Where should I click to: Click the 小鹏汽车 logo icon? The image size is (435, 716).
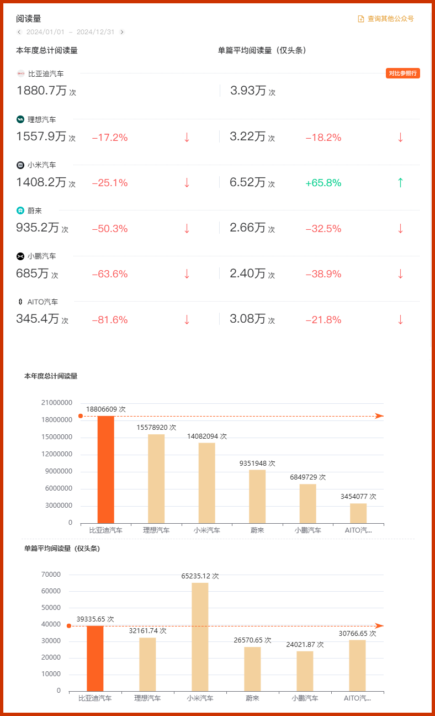(x=20, y=256)
